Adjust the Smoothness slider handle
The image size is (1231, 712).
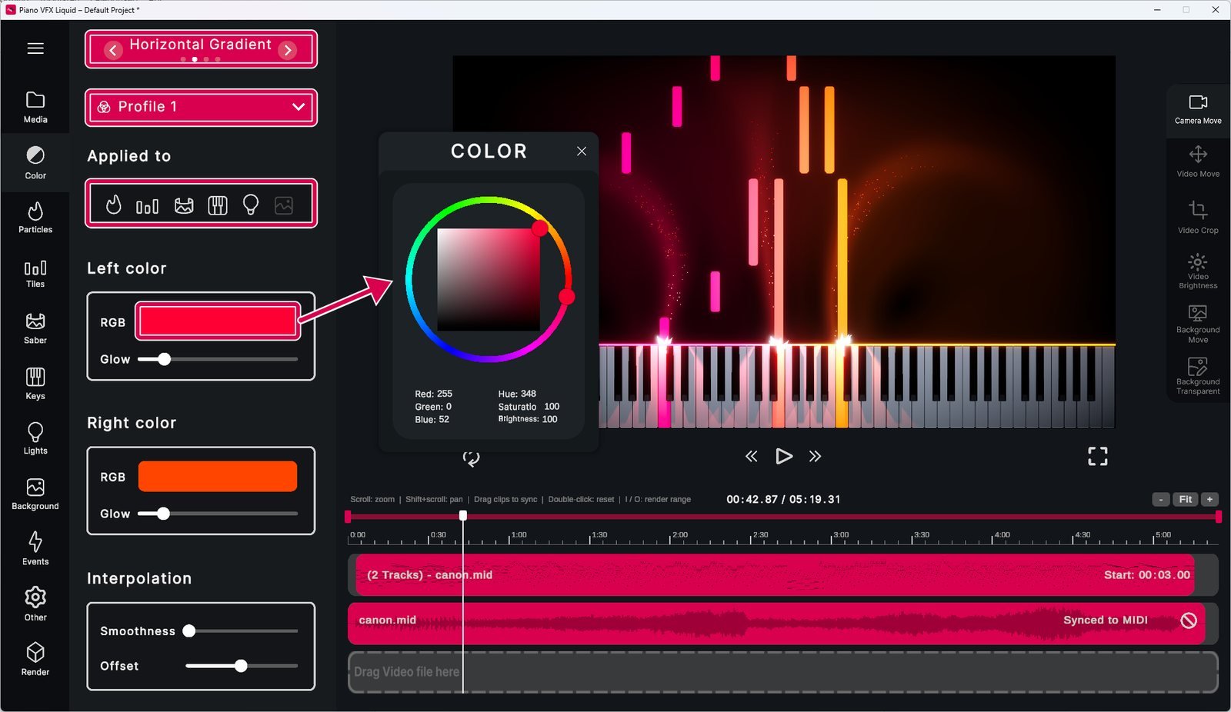[x=189, y=630]
